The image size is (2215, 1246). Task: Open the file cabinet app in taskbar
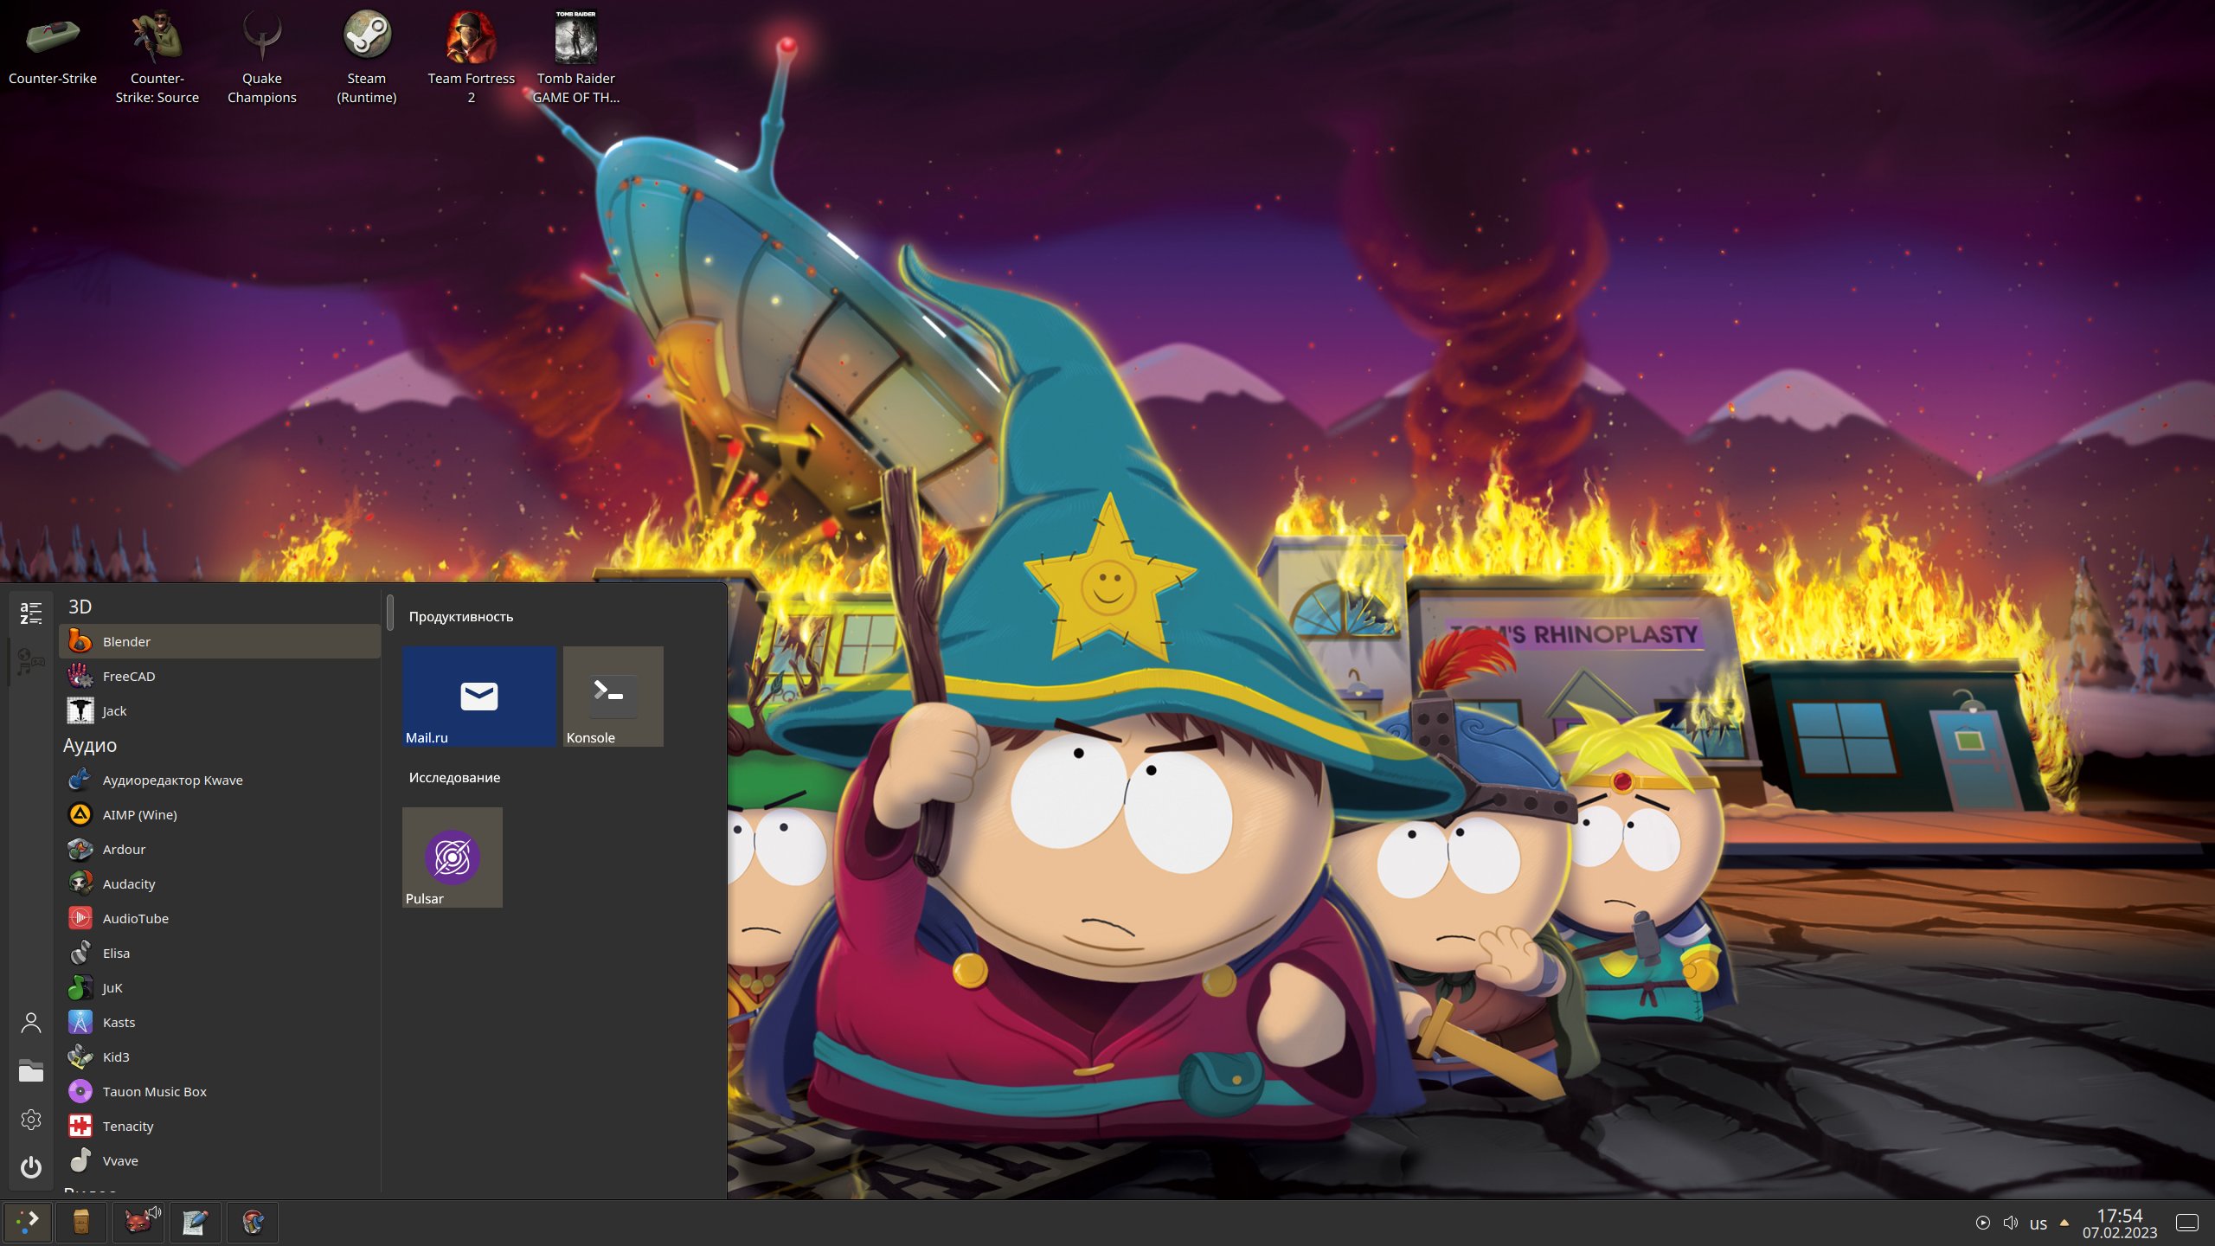(x=81, y=1223)
